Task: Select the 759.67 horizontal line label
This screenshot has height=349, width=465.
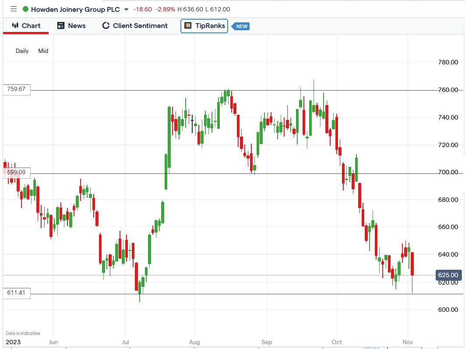Action: coord(17,89)
